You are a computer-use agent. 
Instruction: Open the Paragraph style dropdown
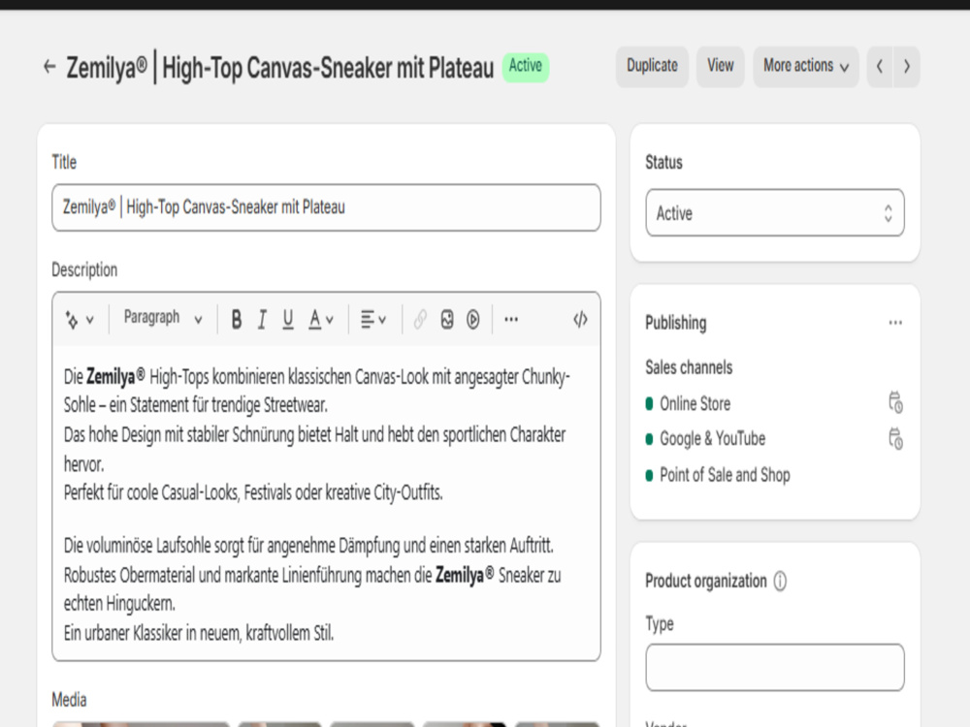coord(163,318)
